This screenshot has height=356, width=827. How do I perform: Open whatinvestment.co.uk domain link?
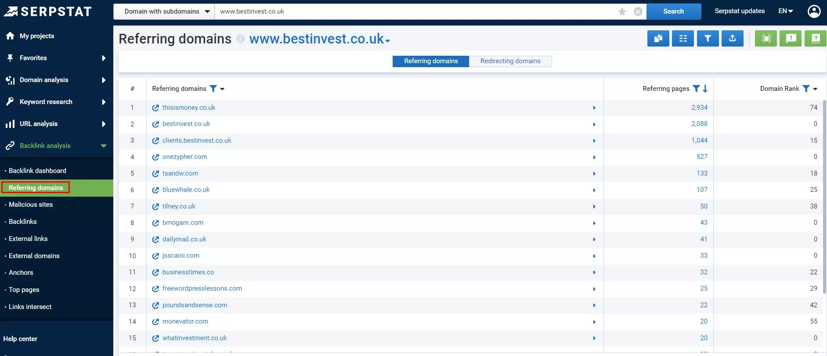point(195,338)
